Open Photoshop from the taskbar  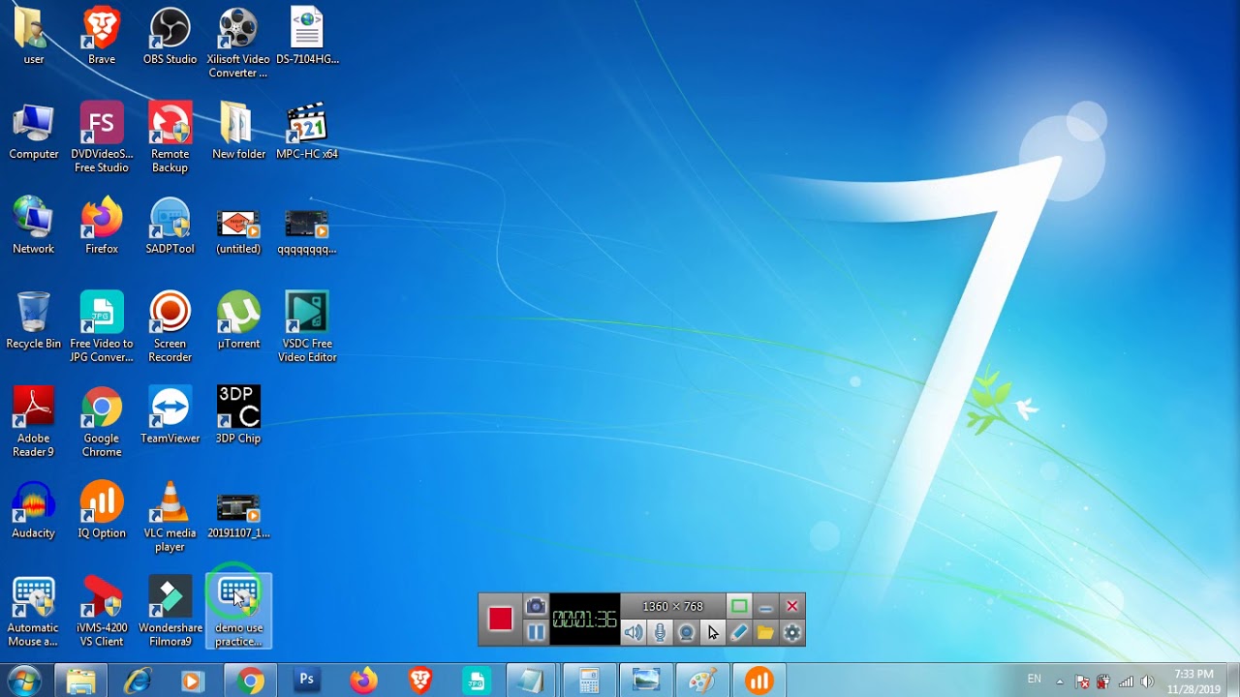click(306, 681)
